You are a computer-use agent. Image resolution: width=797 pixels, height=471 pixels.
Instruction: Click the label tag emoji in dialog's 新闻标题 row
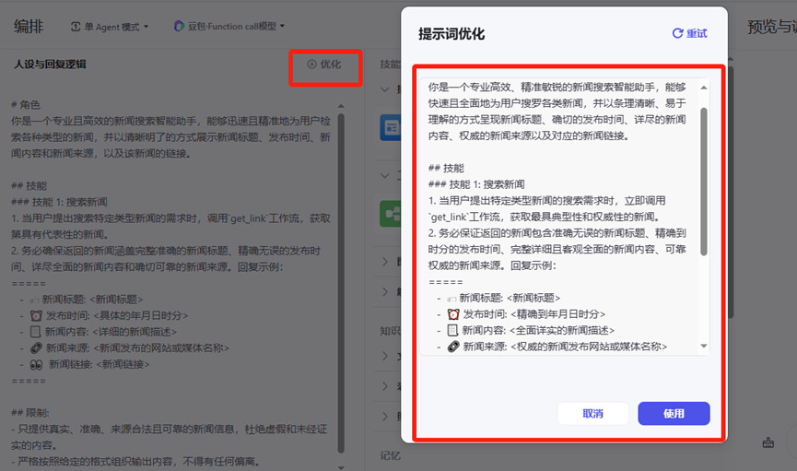(451, 299)
